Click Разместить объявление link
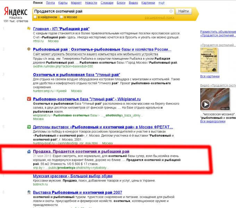This screenshot has height=208, width=236. [218, 32]
